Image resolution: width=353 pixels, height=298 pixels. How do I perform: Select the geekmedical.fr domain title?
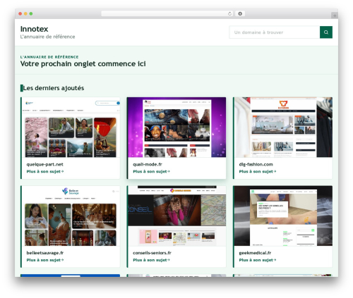255,253
